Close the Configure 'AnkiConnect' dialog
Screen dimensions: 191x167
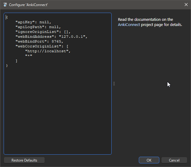pyautogui.click(x=186, y=5)
